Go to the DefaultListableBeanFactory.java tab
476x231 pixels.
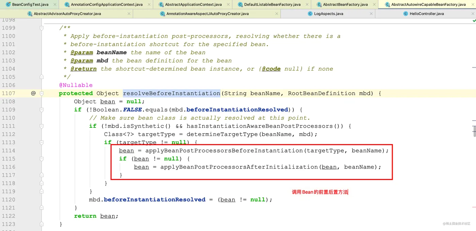(271, 4)
